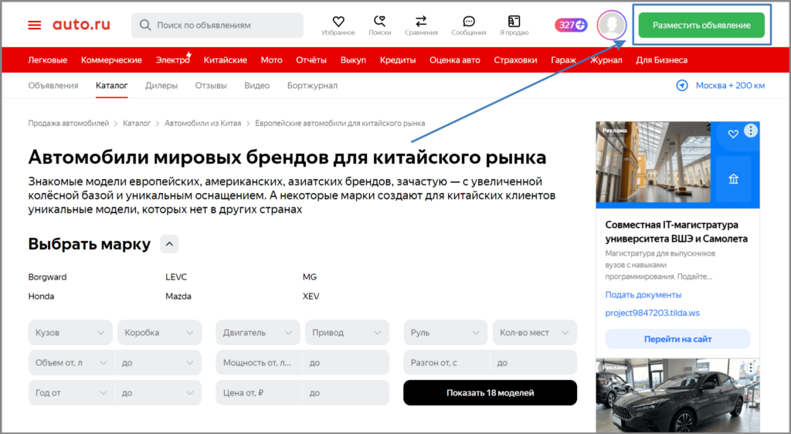Collapse the Выбрать марку section chevron

pyautogui.click(x=170, y=245)
